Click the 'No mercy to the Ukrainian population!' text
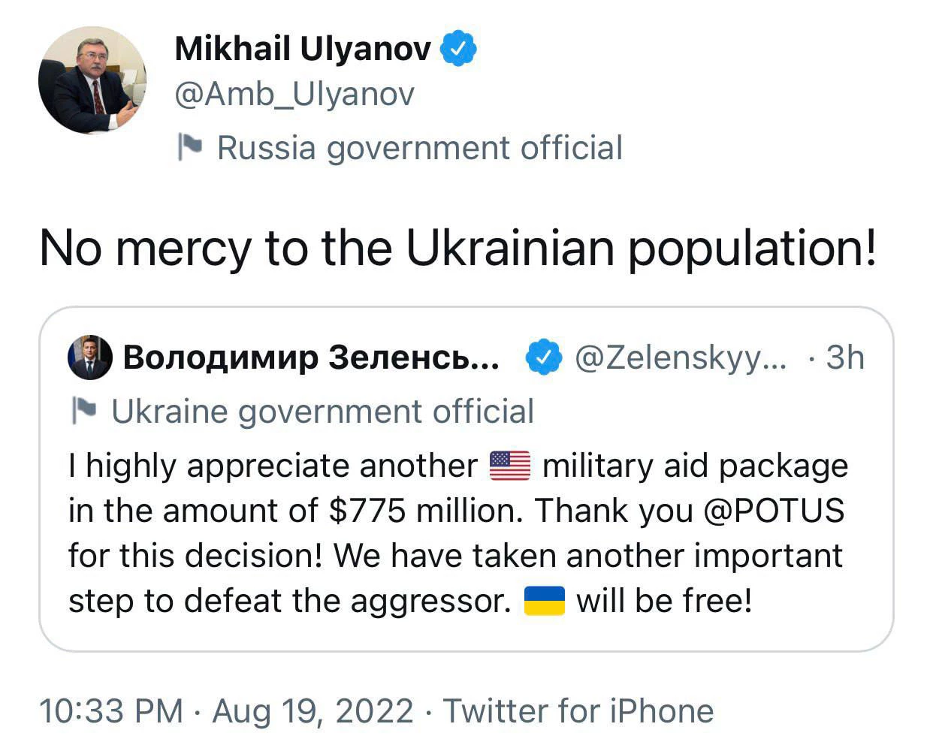Screen dimensions: 933x739 point(457,248)
